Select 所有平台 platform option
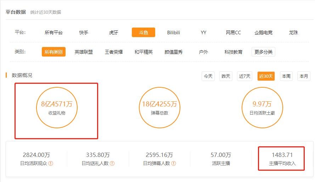The image size is (315, 182). point(54,33)
